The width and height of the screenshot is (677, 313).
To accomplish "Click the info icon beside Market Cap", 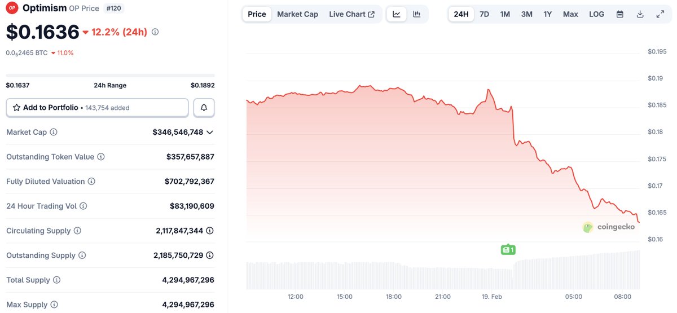I will tap(54, 132).
